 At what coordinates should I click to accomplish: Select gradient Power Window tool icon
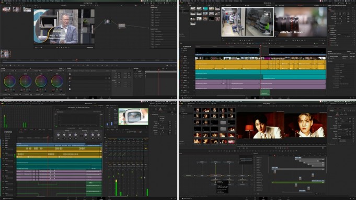click(70, 89)
